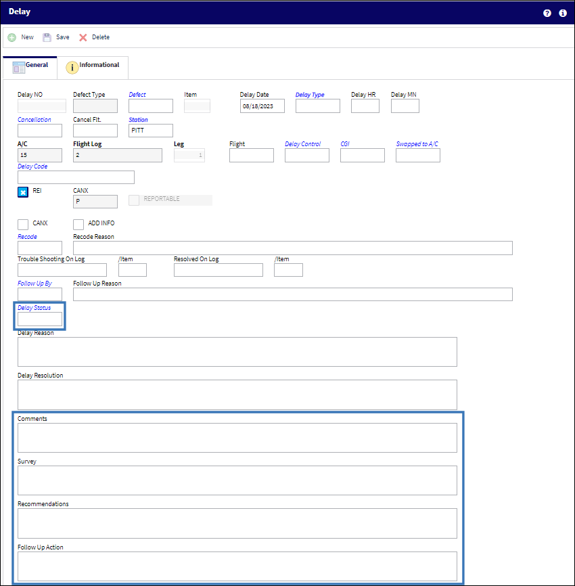Screen dimensions: 575x586
Task: Open the Delay Code lookup link
Action: point(32,166)
